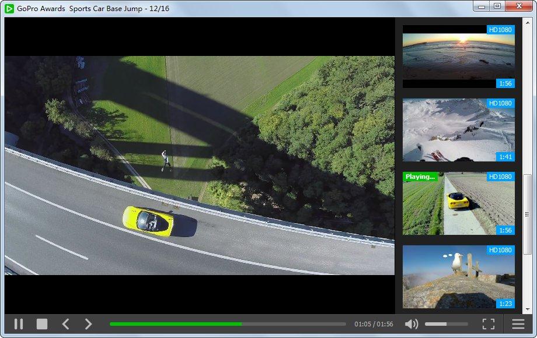The width and height of the screenshot is (537, 338).
Task: Select the yellow car Playing thumbnail
Action: tap(459, 203)
